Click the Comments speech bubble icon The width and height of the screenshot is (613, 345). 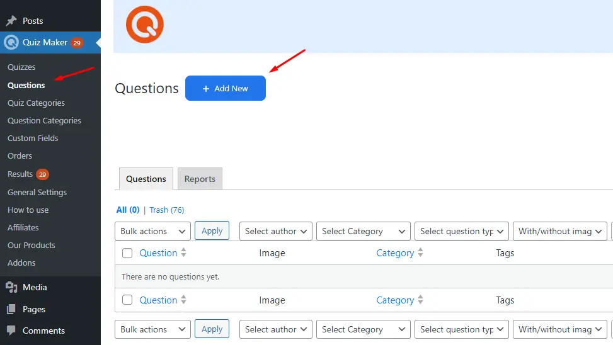click(11, 331)
